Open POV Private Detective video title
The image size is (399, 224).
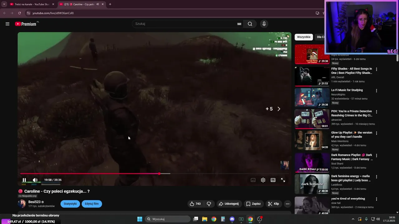tap(352, 113)
